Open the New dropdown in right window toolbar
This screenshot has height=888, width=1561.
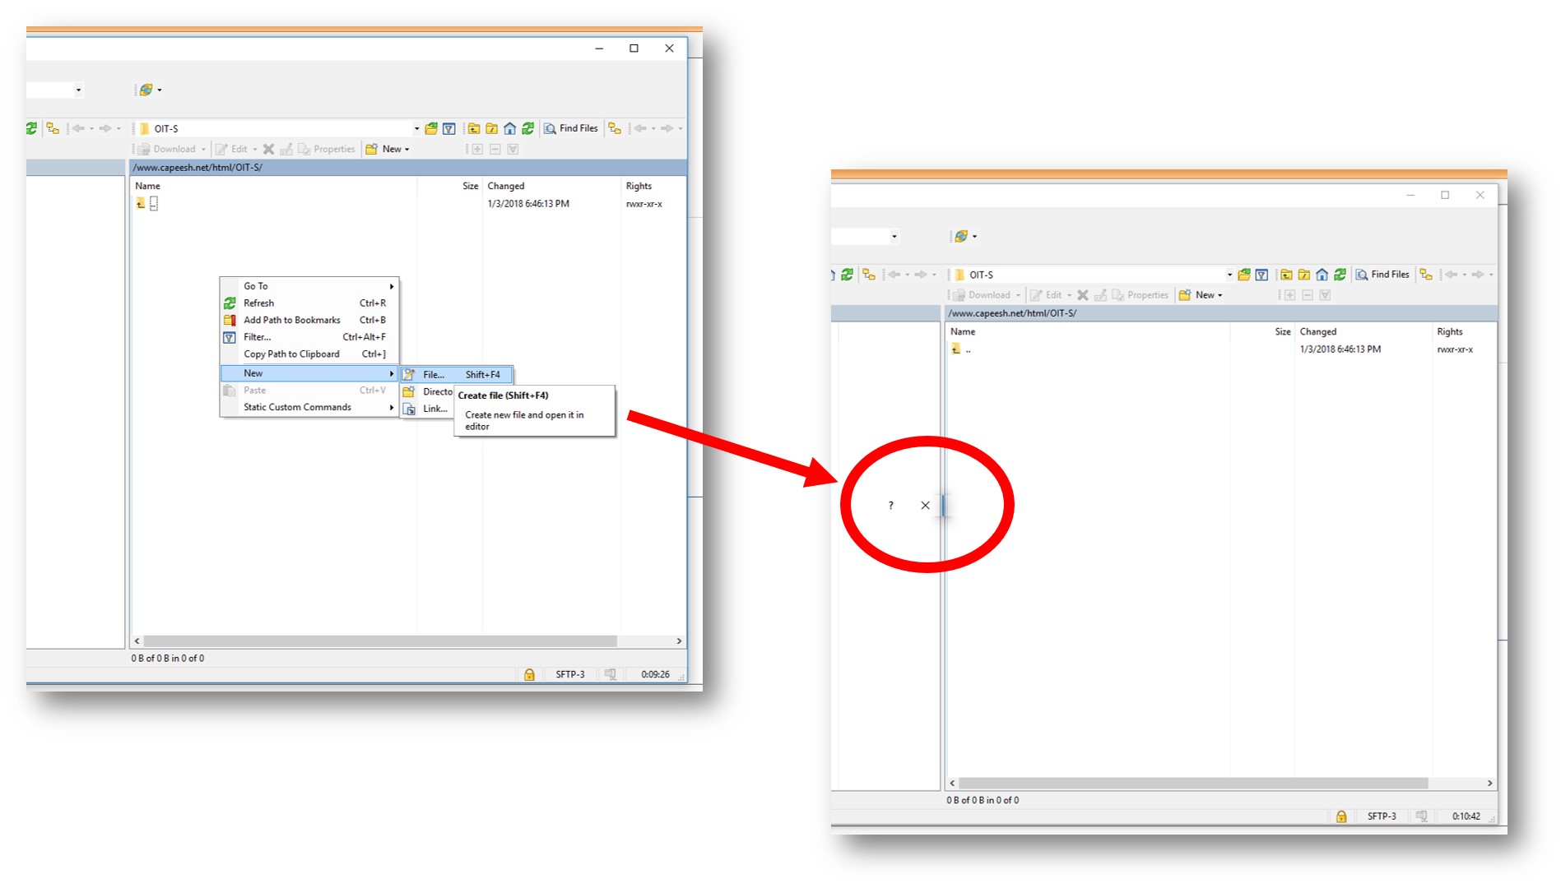1201,295
